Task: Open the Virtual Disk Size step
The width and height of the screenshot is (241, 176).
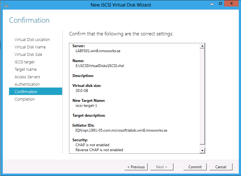Action: tap(28, 54)
